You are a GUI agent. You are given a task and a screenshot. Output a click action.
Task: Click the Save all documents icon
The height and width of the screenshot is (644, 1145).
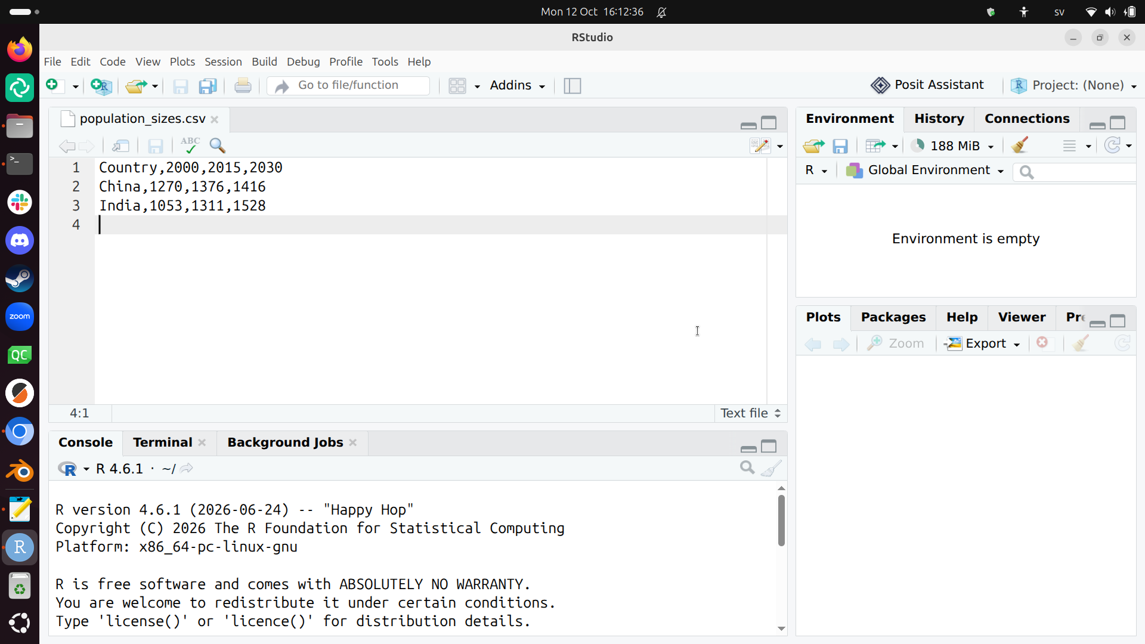208,86
